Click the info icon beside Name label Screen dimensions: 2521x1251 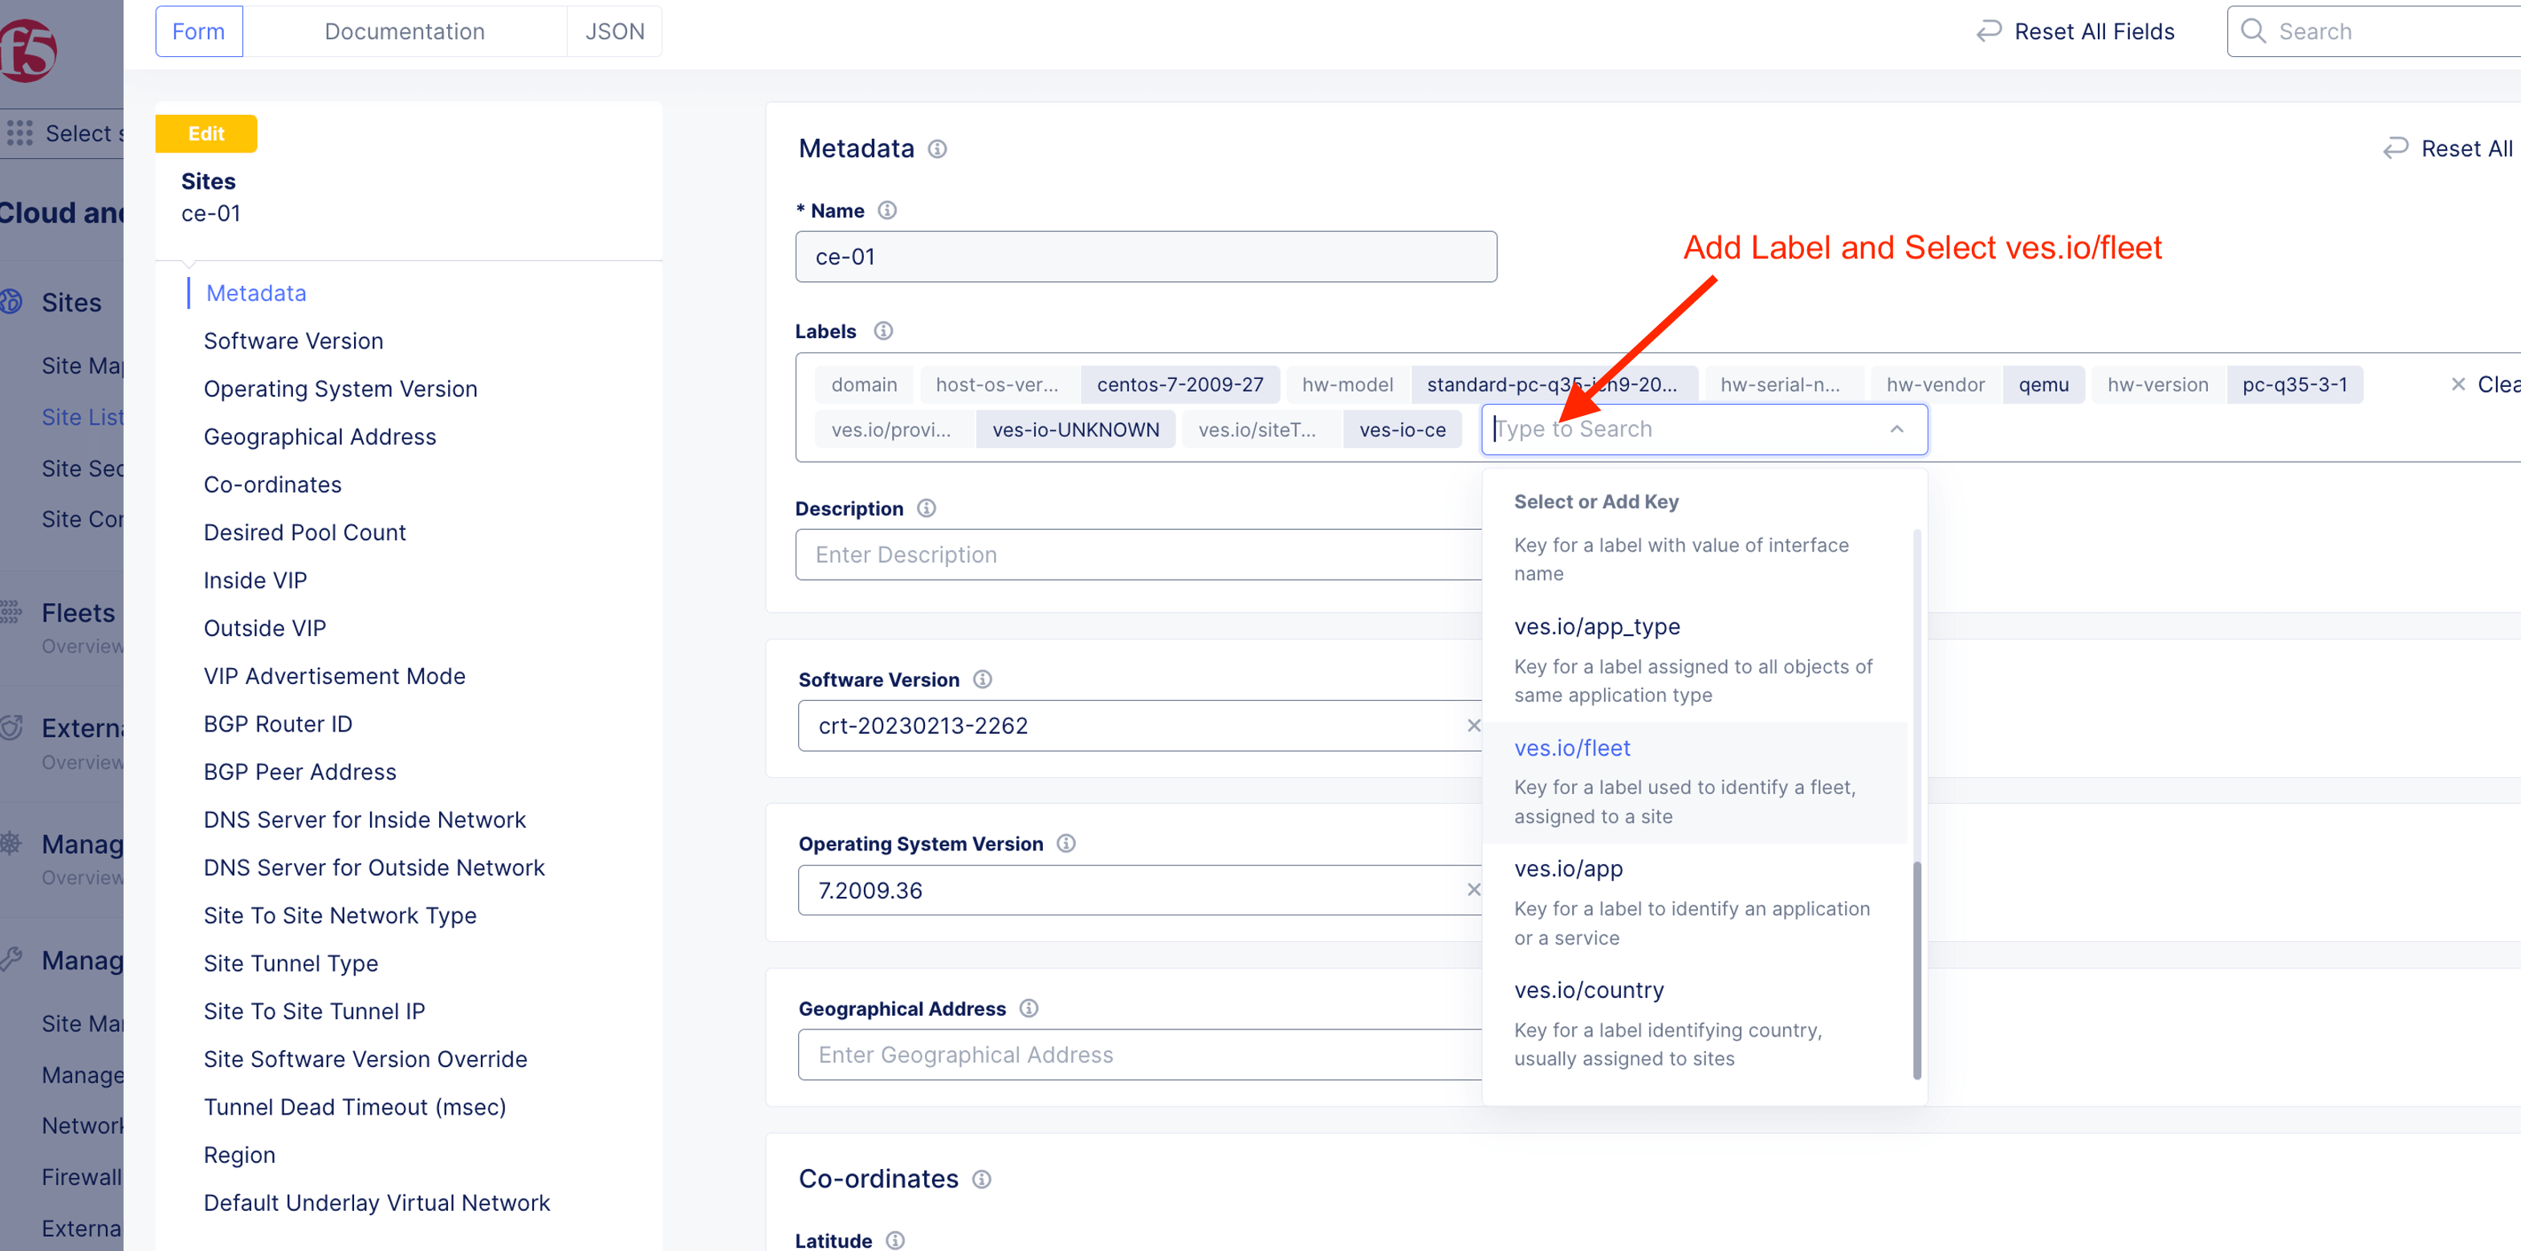point(886,210)
